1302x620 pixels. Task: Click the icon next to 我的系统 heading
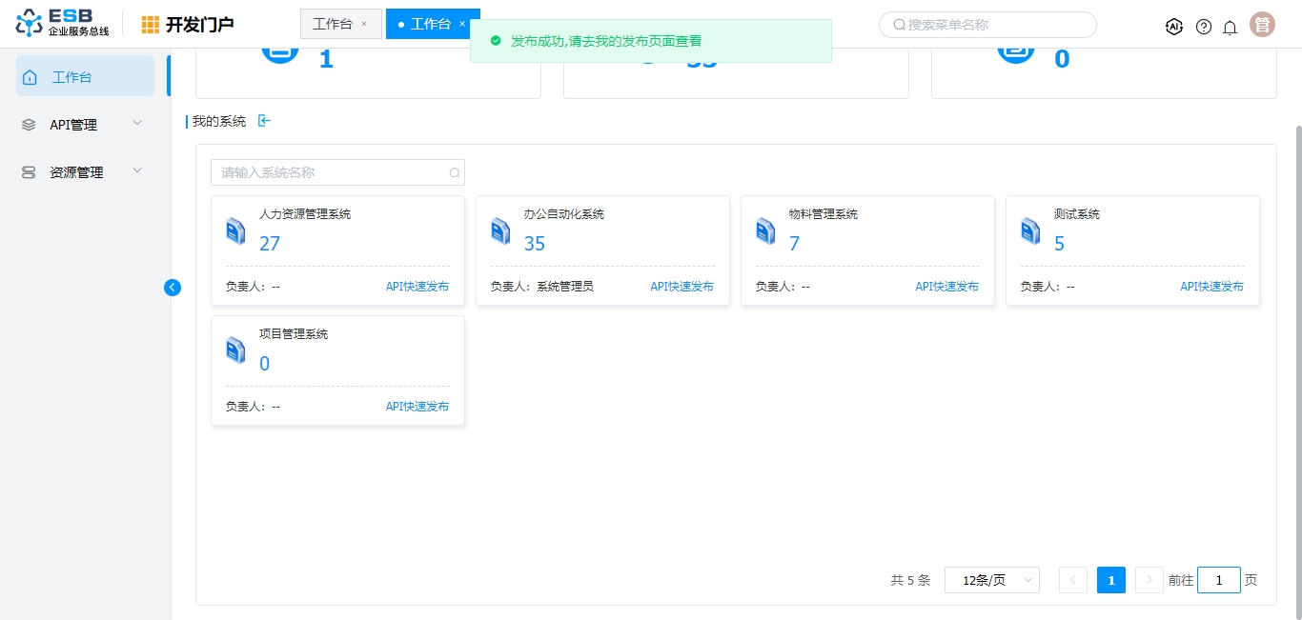[265, 121]
